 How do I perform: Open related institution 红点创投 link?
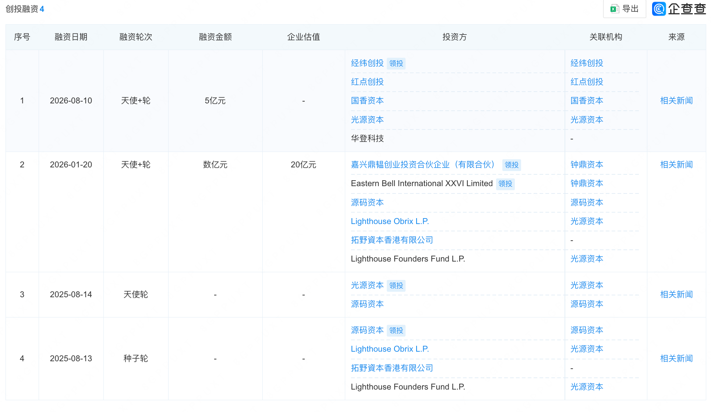[x=587, y=82]
